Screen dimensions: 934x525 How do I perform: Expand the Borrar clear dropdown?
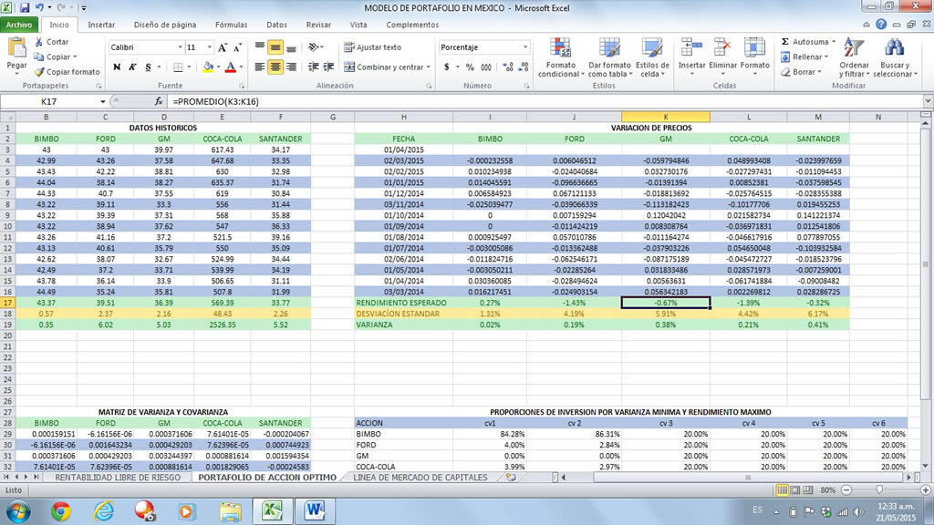(820, 72)
